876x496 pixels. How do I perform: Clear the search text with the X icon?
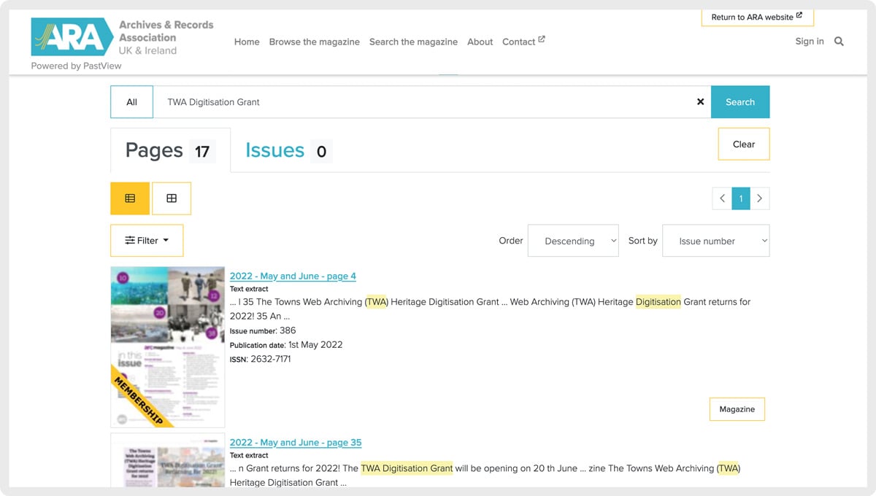pyautogui.click(x=700, y=102)
